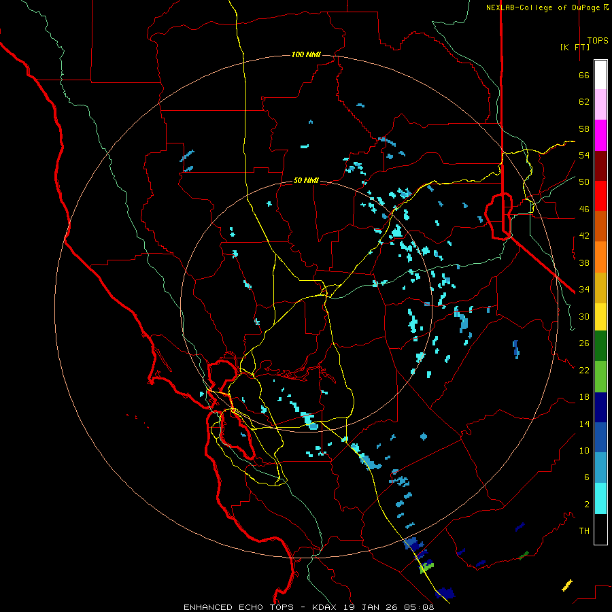The height and width of the screenshot is (612, 612).
Task: Click the light blue legend swatch
Action: 600,467
